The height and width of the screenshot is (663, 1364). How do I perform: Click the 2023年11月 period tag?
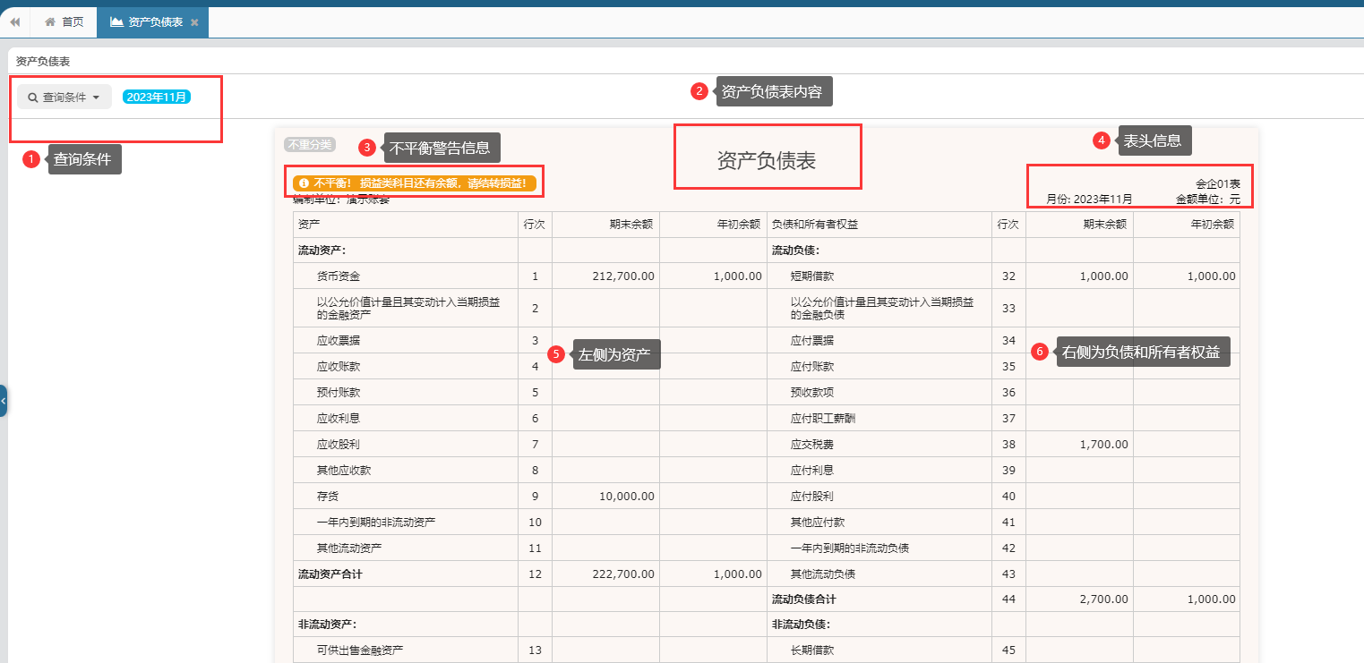(157, 97)
